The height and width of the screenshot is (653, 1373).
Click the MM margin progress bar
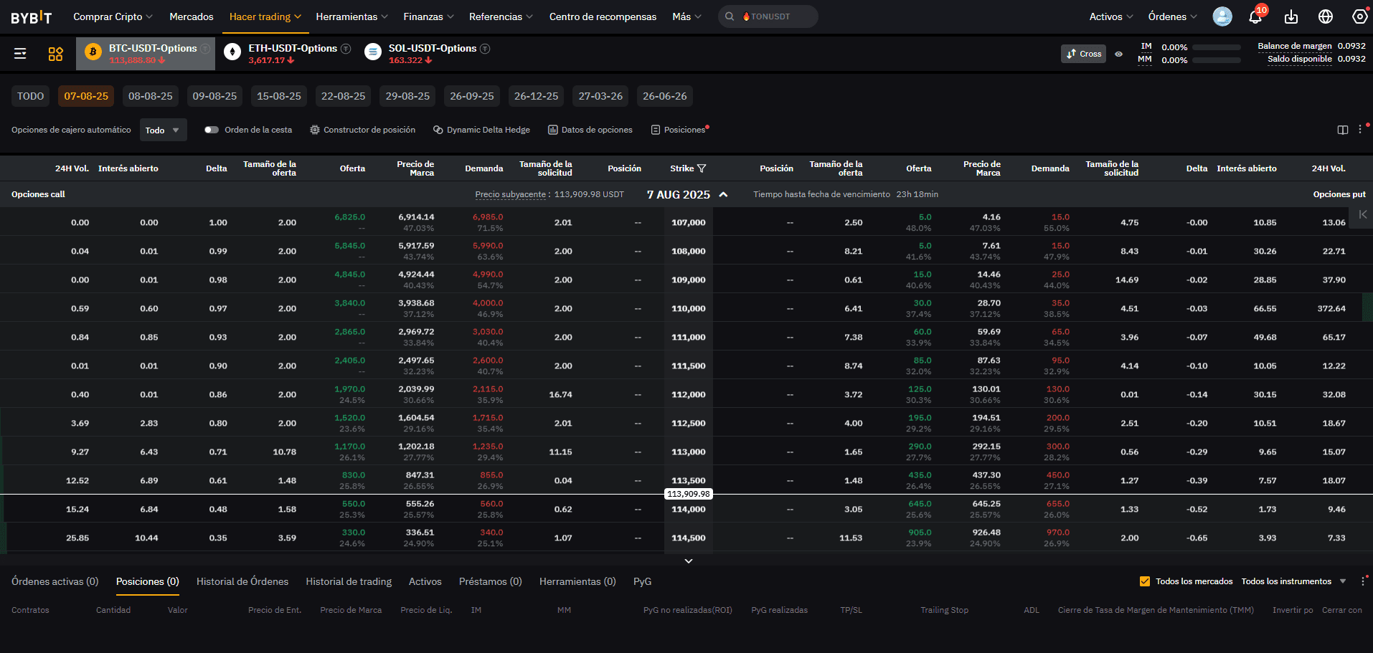pyautogui.click(x=1217, y=60)
